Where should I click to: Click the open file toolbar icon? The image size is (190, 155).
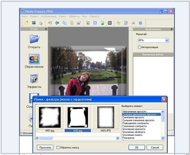tap(26, 23)
